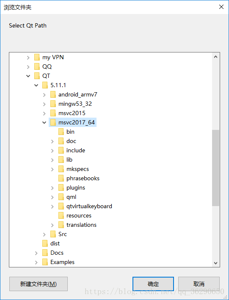Image resolution: width=229 pixels, height=300 pixels.
Task: Expand the qtvirtualkeyboard folder node
Action: (52, 206)
